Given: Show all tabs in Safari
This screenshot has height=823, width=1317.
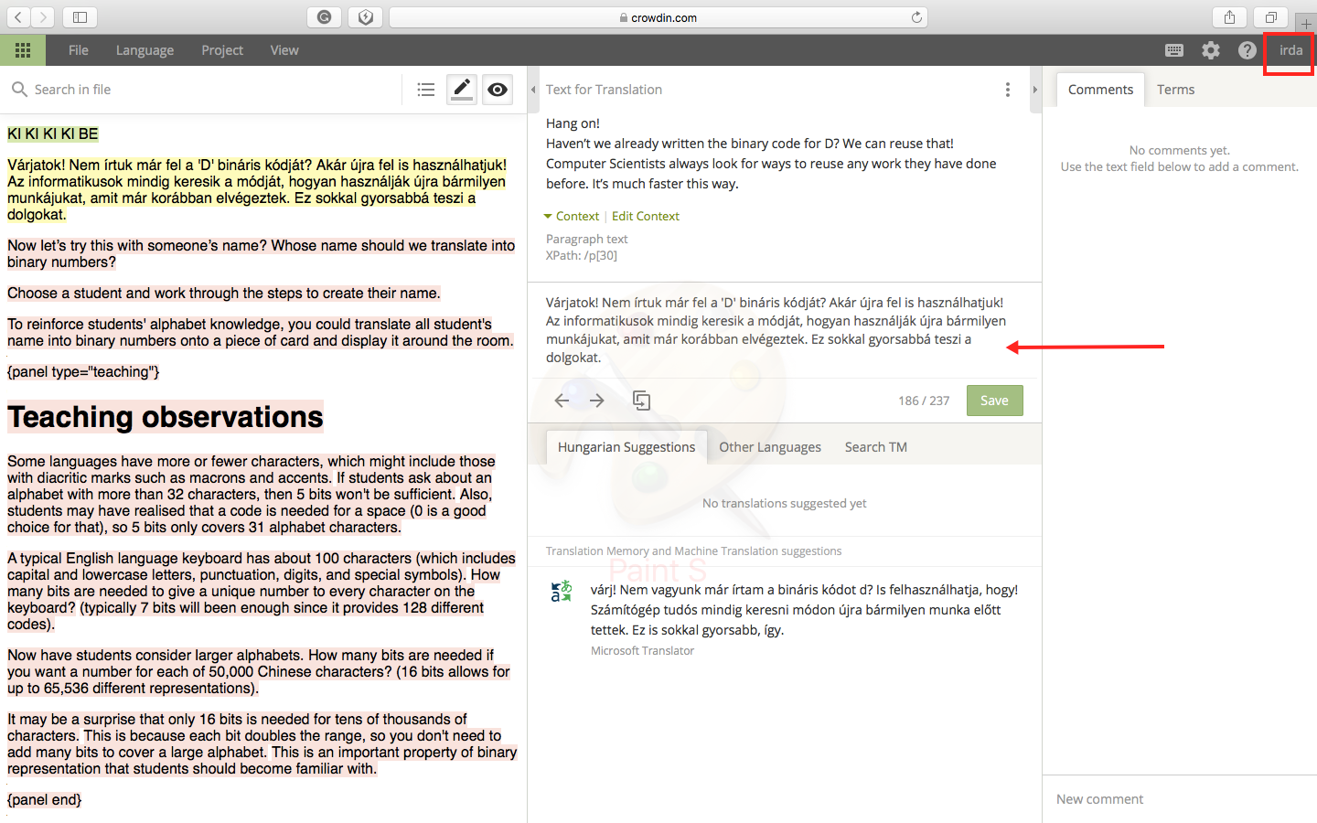Looking at the screenshot, I should [1271, 17].
